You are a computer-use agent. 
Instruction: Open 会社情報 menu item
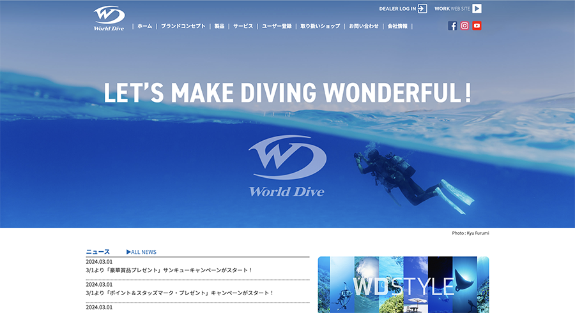(x=397, y=26)
